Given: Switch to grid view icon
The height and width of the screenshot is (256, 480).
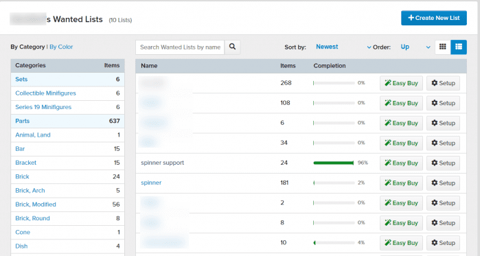Looking at the screenshot, I should (x=443, y=47).
